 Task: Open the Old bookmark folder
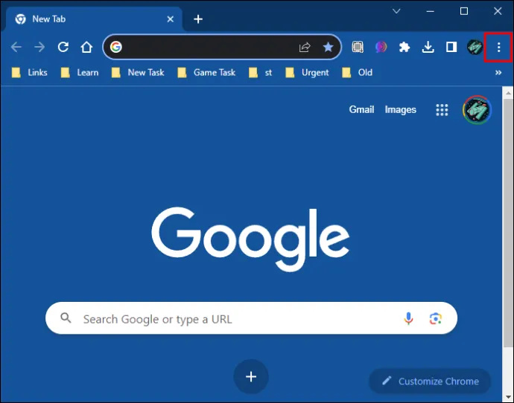click(x=357, y=73)
